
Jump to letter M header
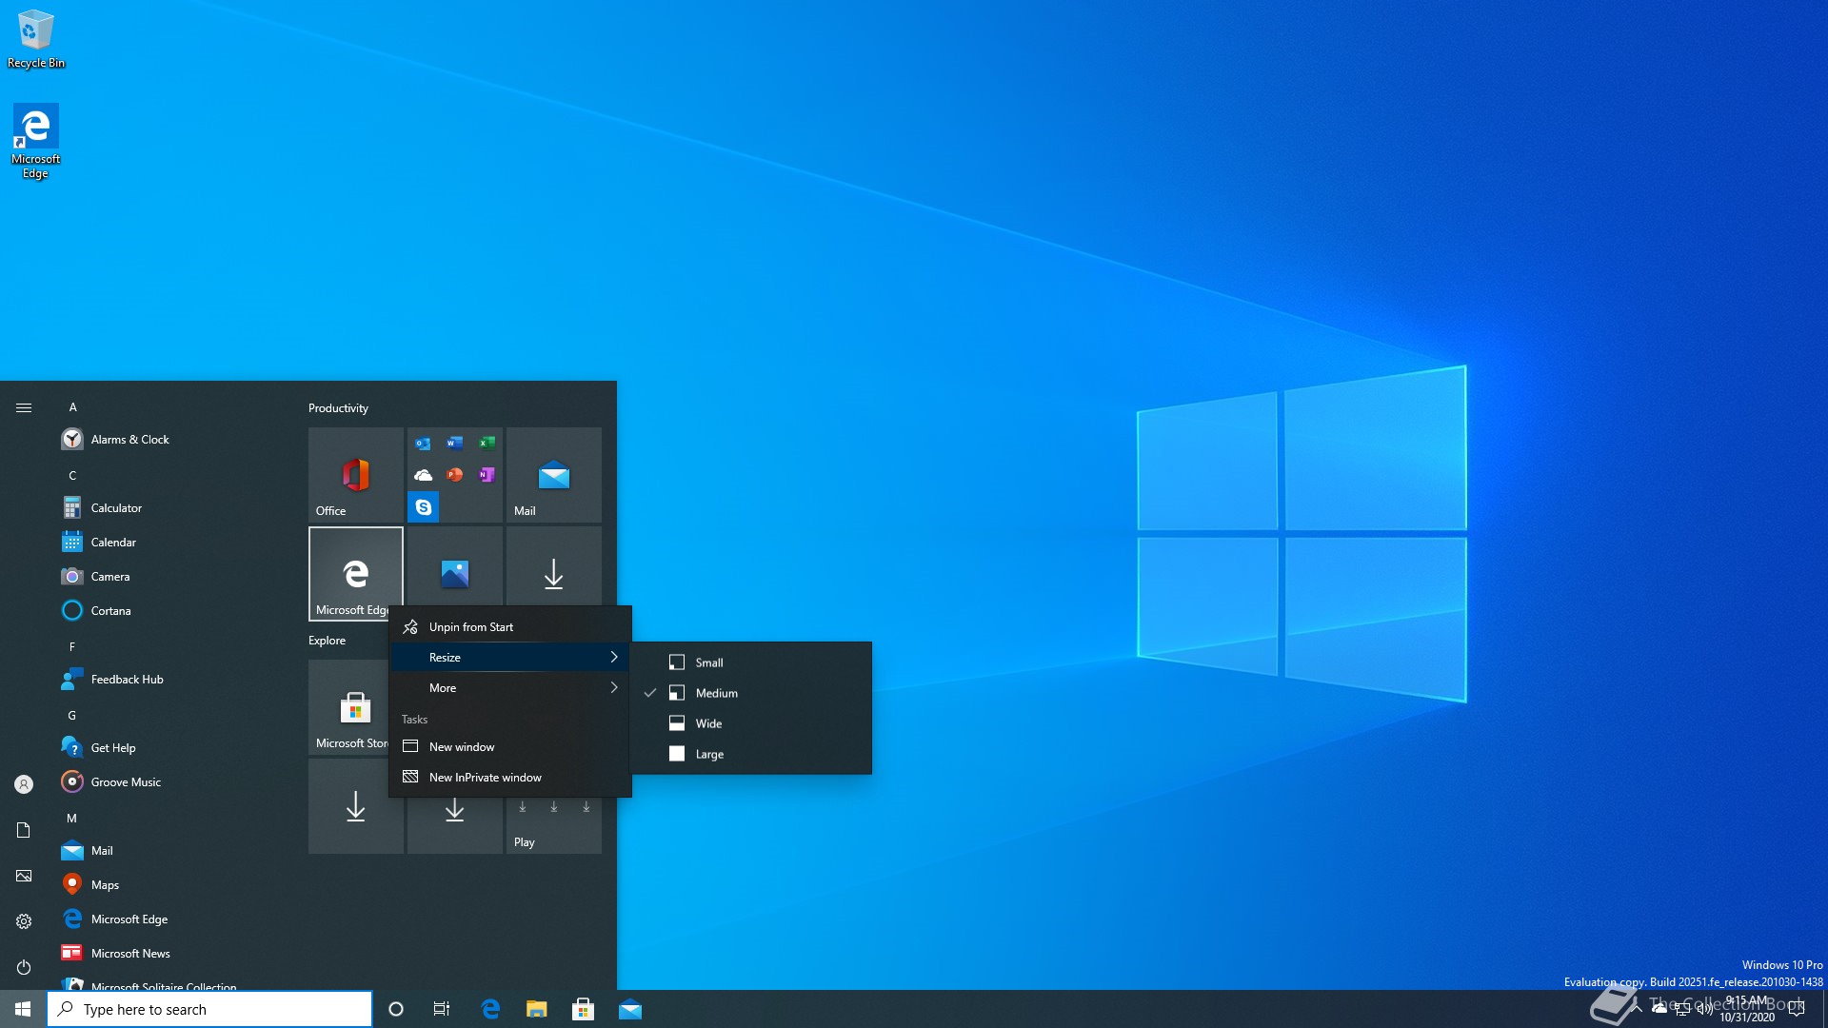click(72, 818)
